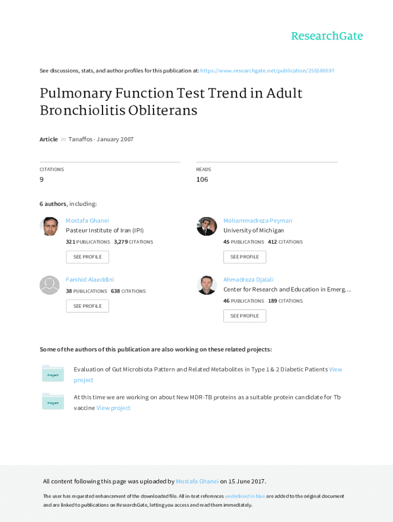The width and height of the screenshot is (393, 522).
Task: Open View project link for Tb vaccine
Action: point(113,408)
